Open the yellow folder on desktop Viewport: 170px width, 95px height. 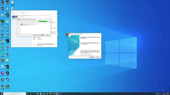(x=12, y=3)
